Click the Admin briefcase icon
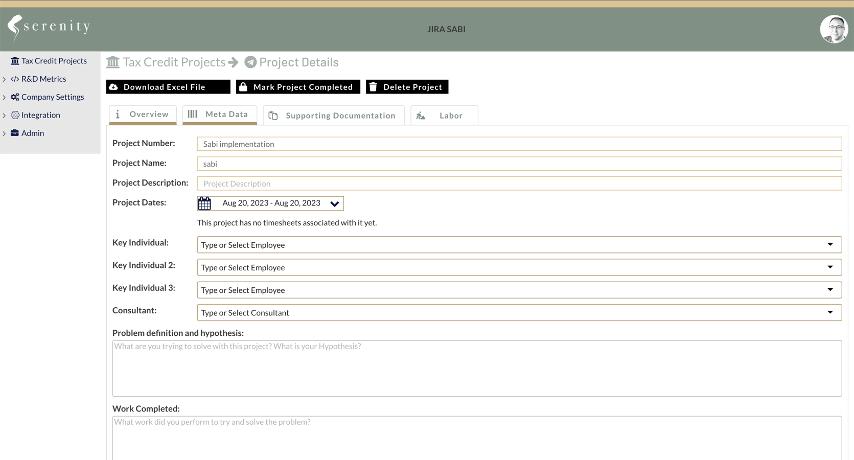The width and height of the screenshot is (854, 460). click(15, 133)
